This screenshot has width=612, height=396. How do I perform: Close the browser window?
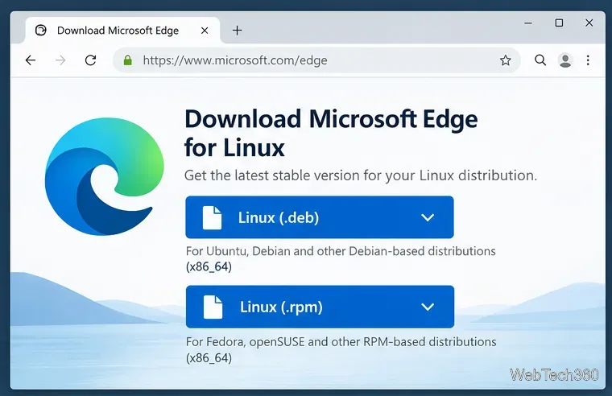[x=589, y=23]
